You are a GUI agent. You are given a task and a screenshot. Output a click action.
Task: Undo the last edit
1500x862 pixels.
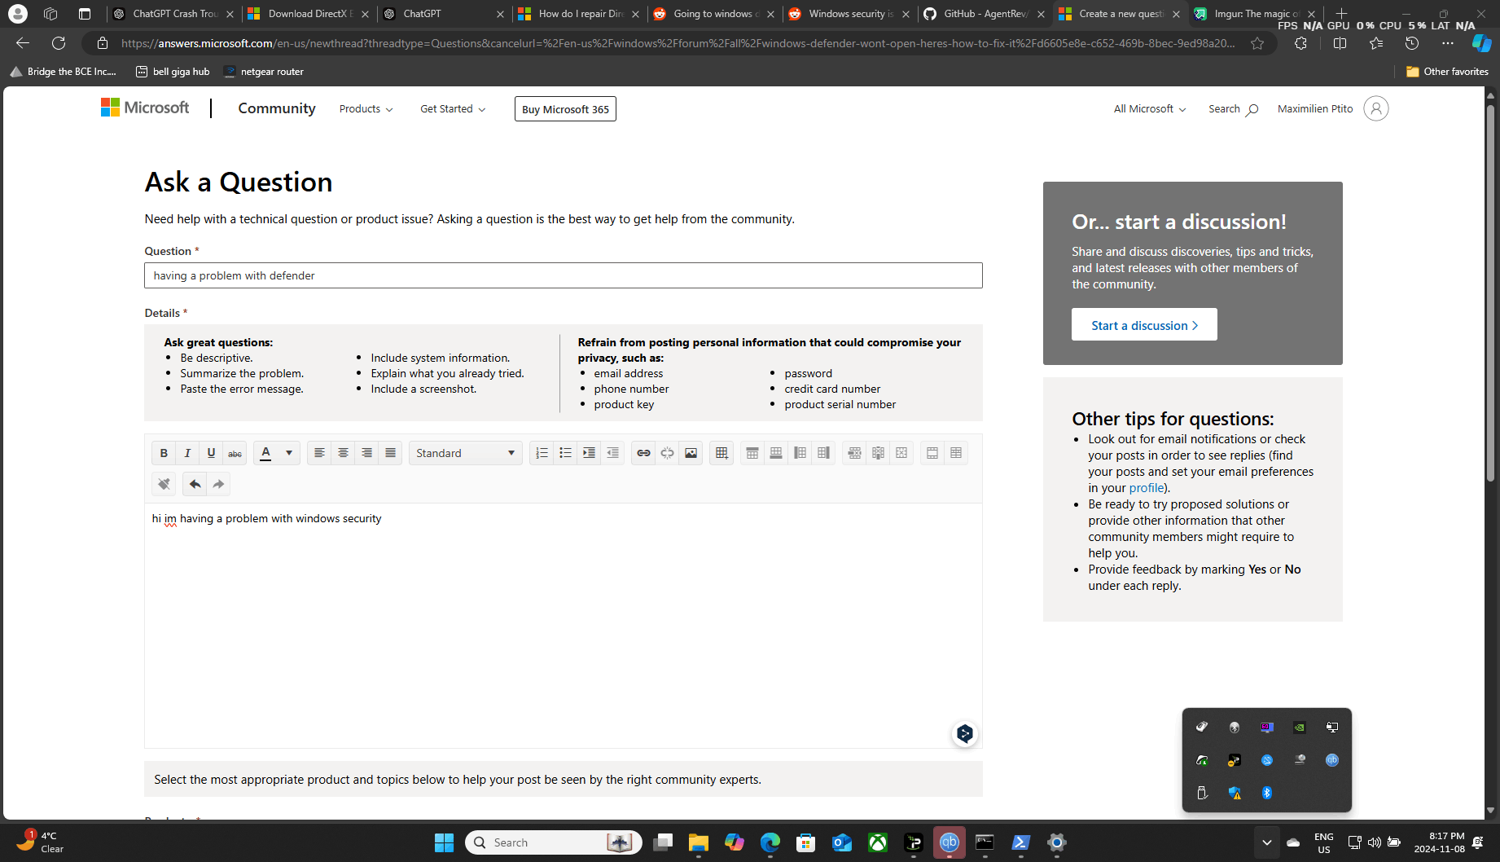(x=195, y=484)
